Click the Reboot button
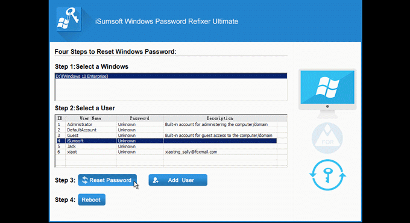Viewport: 410px width, 223px height. (92, 199)
